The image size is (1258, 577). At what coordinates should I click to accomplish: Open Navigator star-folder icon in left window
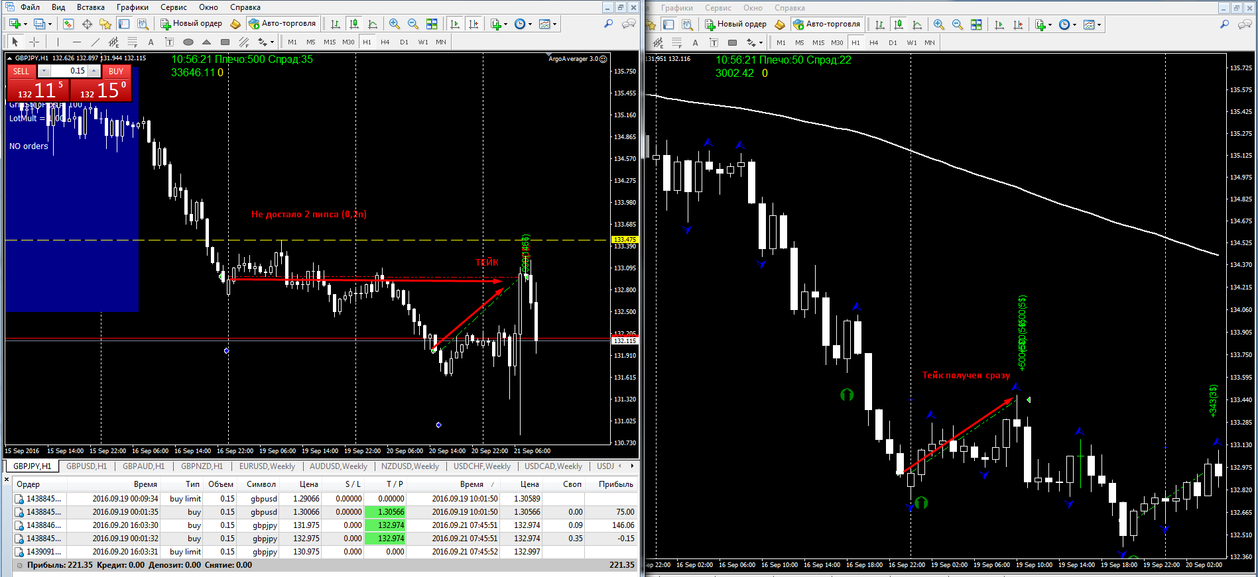coord(105,24)
